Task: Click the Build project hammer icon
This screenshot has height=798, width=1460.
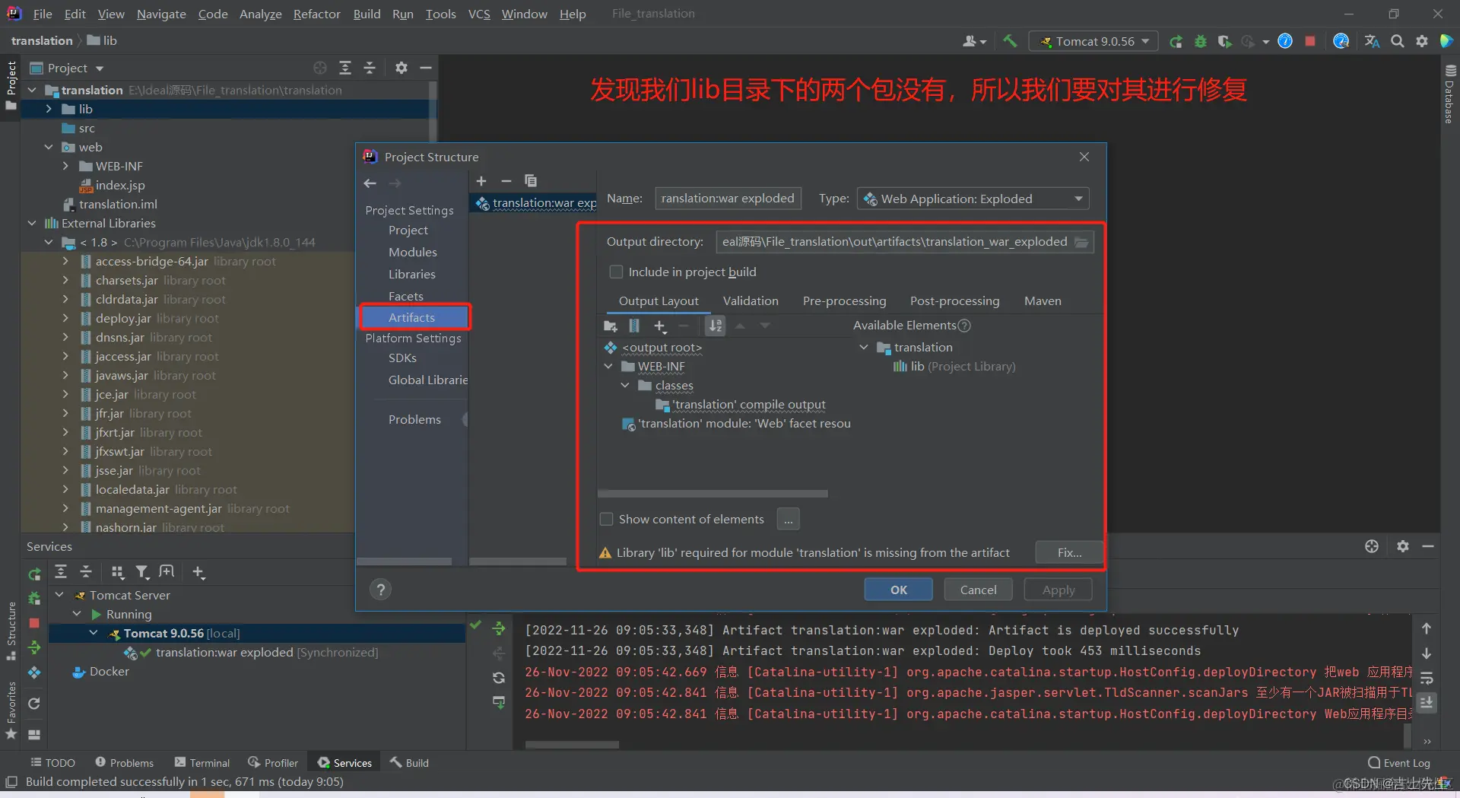Action: [1010, 41]
